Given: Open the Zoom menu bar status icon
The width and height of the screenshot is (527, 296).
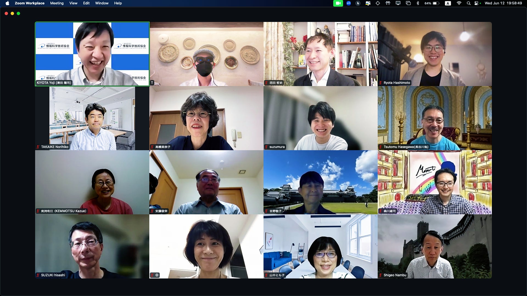Looking at the screenshot, I should pos(349,3).
